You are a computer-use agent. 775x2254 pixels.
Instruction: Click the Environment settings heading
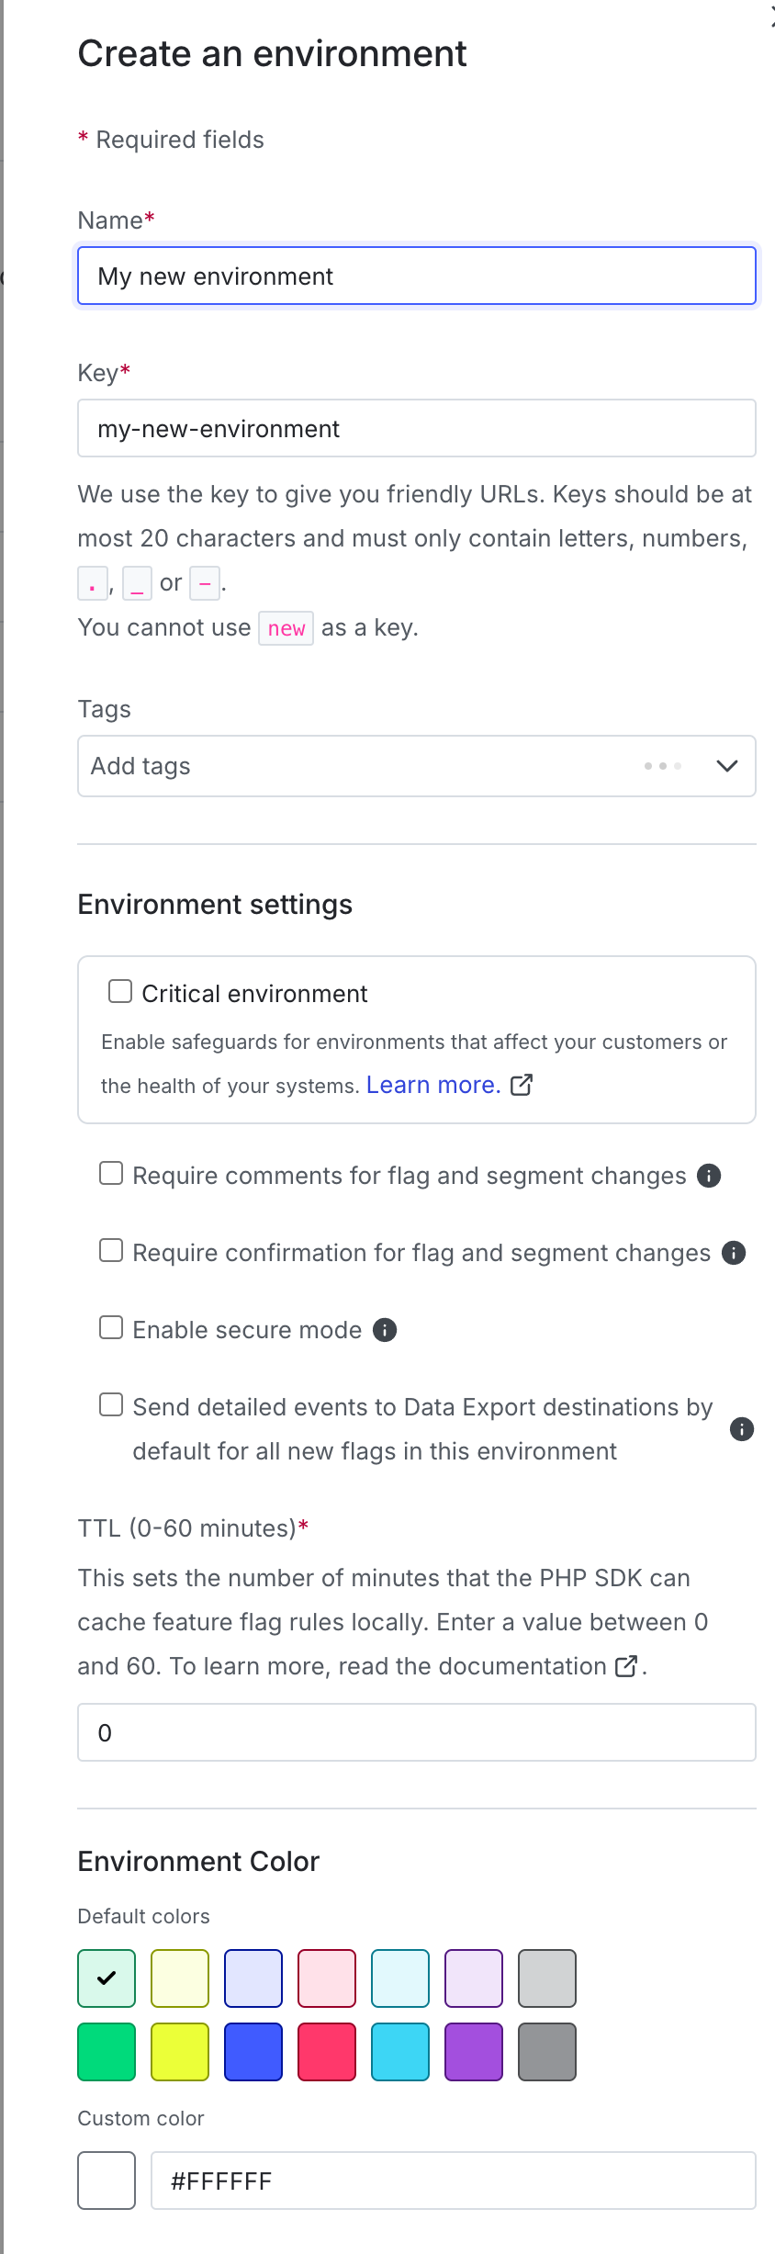point(215,905)
